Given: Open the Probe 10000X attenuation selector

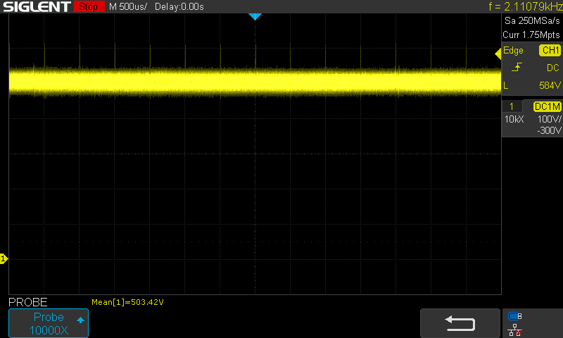Looking at the screenshot, I should (49, 323).
